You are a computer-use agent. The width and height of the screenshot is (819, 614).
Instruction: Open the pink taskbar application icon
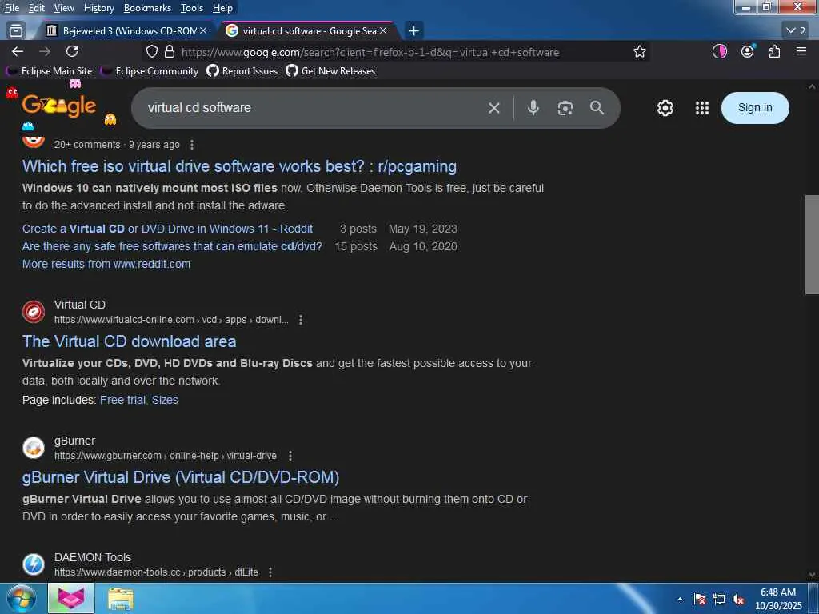(71, 598)
